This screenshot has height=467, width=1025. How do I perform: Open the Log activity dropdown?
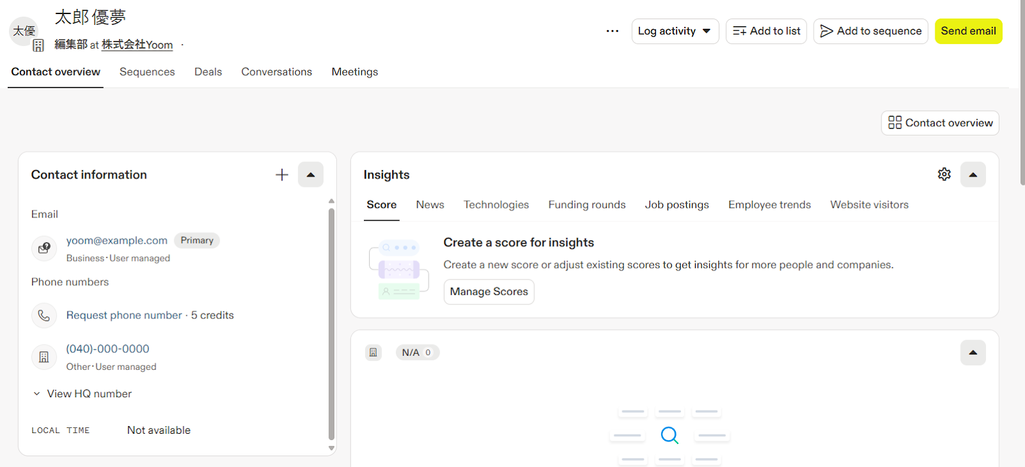coord(675,31)
